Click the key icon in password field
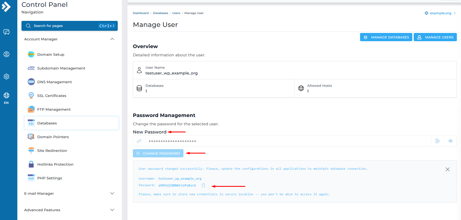The image size is (461, 220). tap(139, 141)
